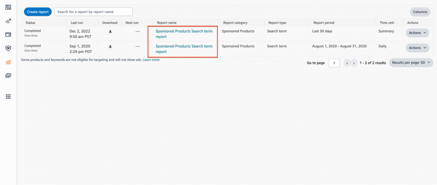Open the shield heart icon in sidebar
The image size is (437, 185).
[8, 48]
